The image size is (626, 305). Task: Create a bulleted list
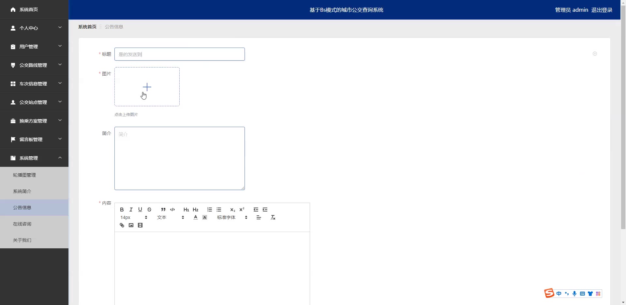click(x=219, y=210)
